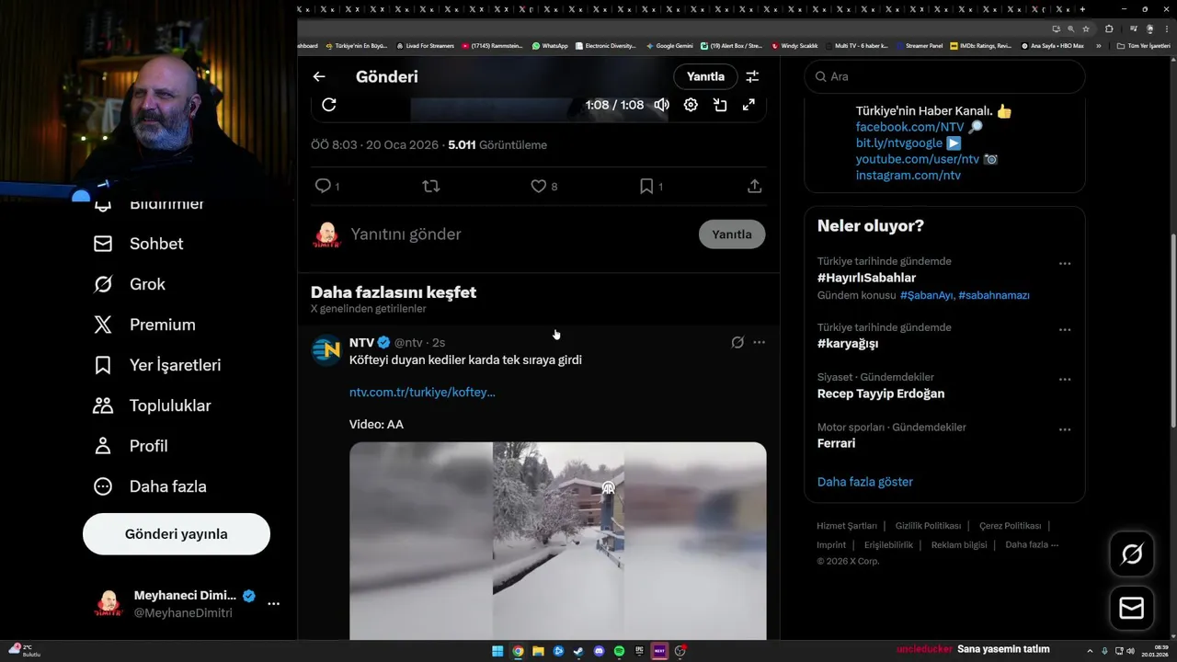Open the NTV account name on the post

pyautogui.click(x=361, y=342)
